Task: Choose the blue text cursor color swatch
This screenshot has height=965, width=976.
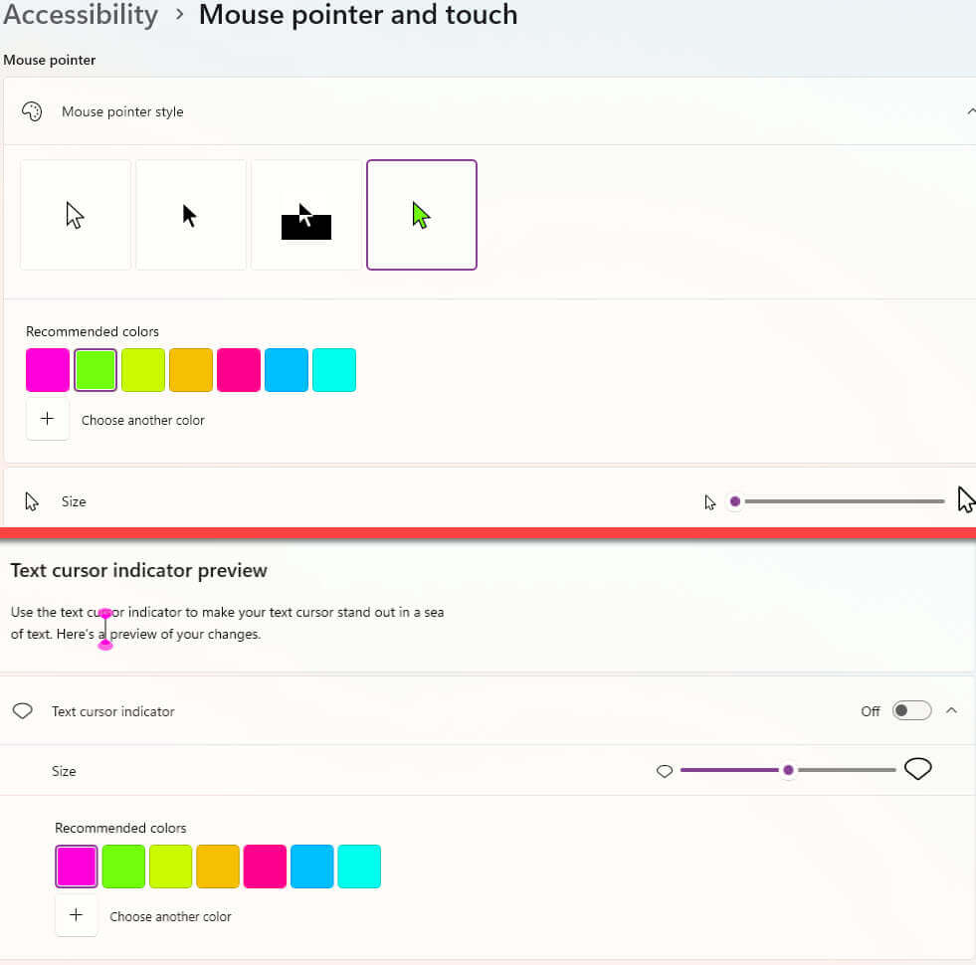Action: click(x=312, y=867)
